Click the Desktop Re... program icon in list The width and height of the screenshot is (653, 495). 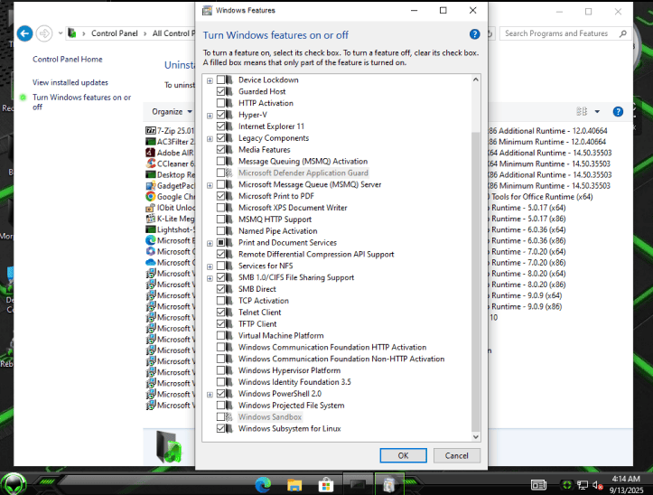pos(150,174)
